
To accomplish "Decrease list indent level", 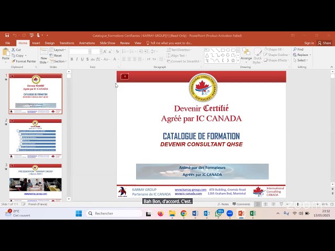I will pyautogui.click(x=141, y=52).
